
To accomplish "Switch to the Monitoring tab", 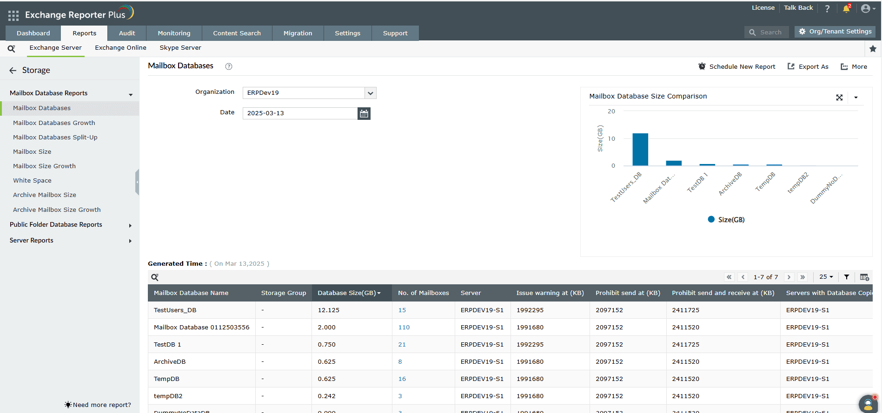I will tap(174, 33).
